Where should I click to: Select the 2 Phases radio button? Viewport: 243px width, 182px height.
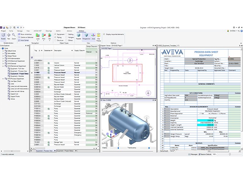pyautogui.click(x=209, y=114)
